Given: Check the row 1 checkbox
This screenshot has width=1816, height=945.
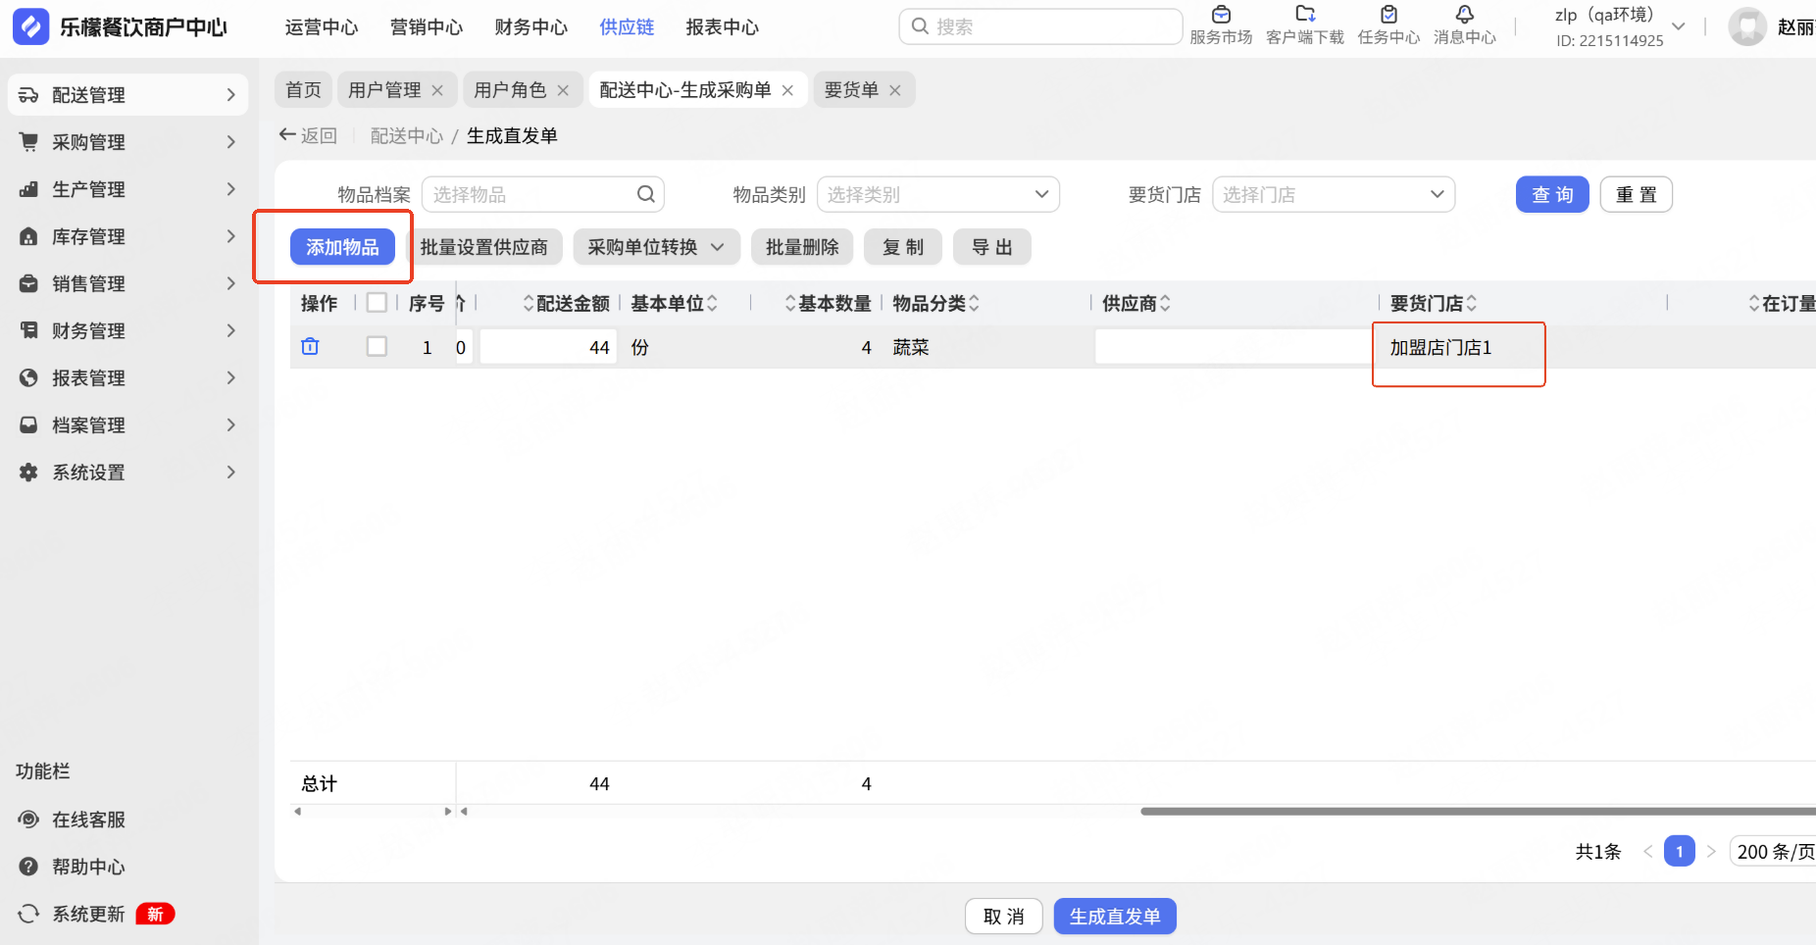Looking at the screenshot, I should click(377, 346).
